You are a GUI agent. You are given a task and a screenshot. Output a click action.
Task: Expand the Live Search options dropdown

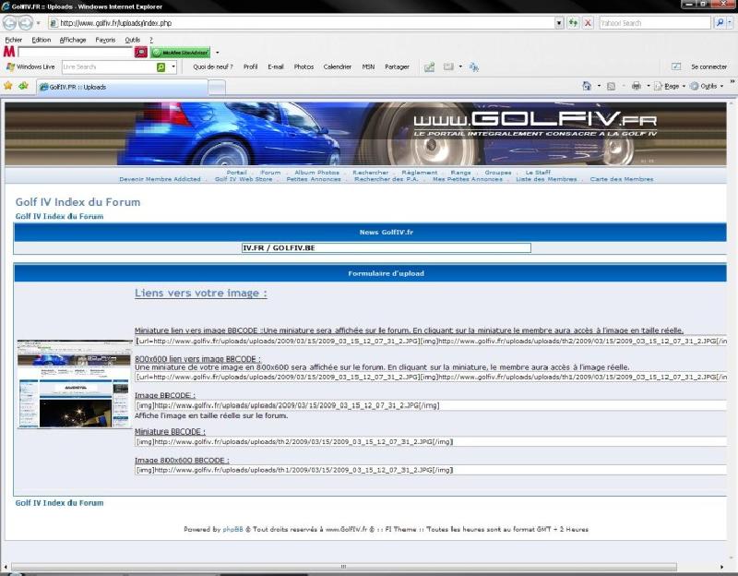pyautogui.click(x=173, y=66)
